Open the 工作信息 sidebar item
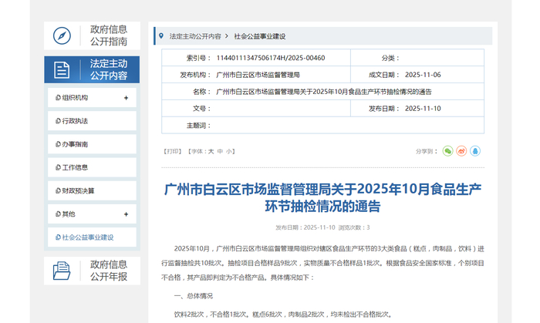540x323 pixels. tap(75, 167)
